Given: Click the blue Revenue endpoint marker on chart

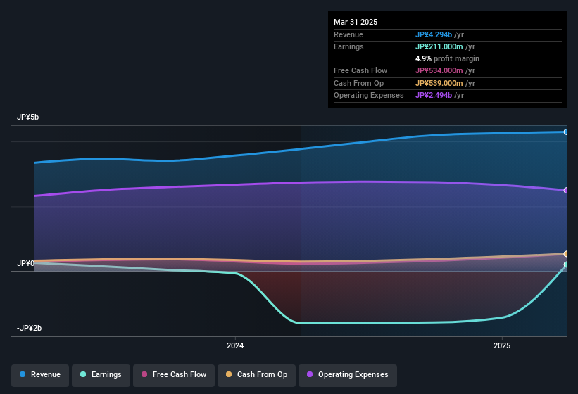Looking at the screenshot, I should [566, 132].
